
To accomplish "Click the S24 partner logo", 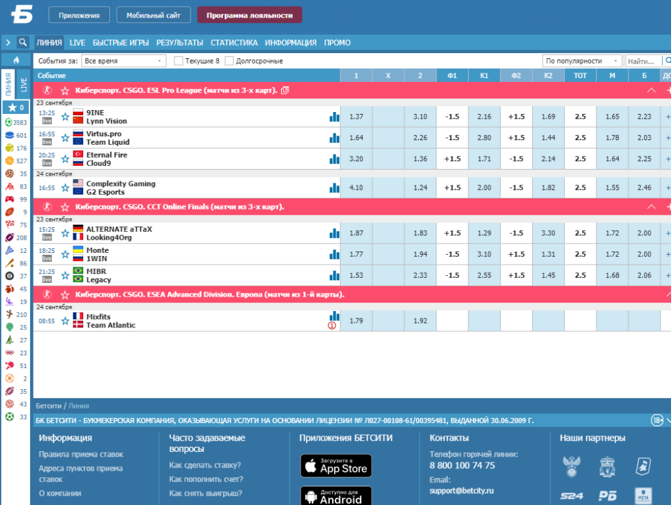I will coord(571,496).
